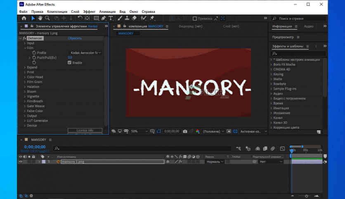Switch to the Аудио panel tab

coord(308,26)
